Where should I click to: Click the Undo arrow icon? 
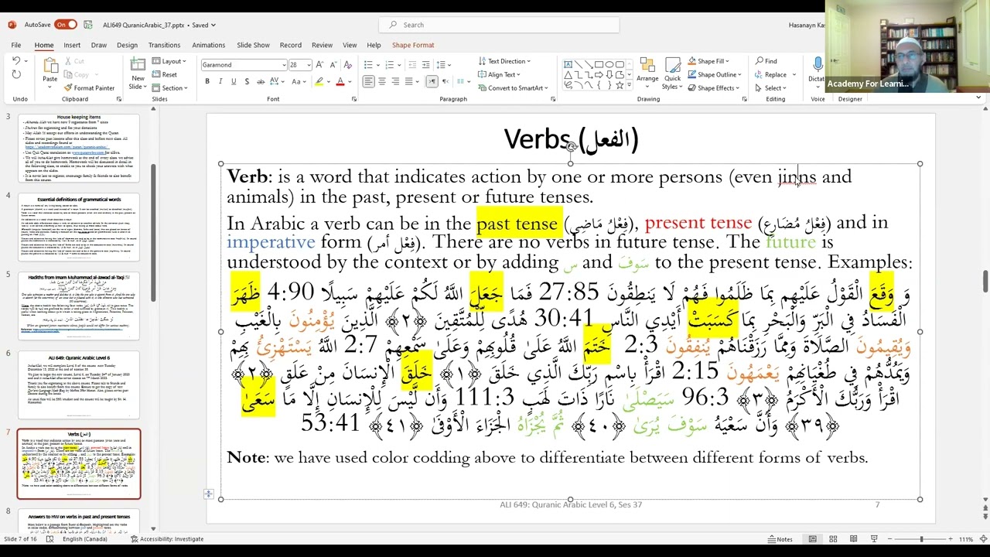[16, 61]
